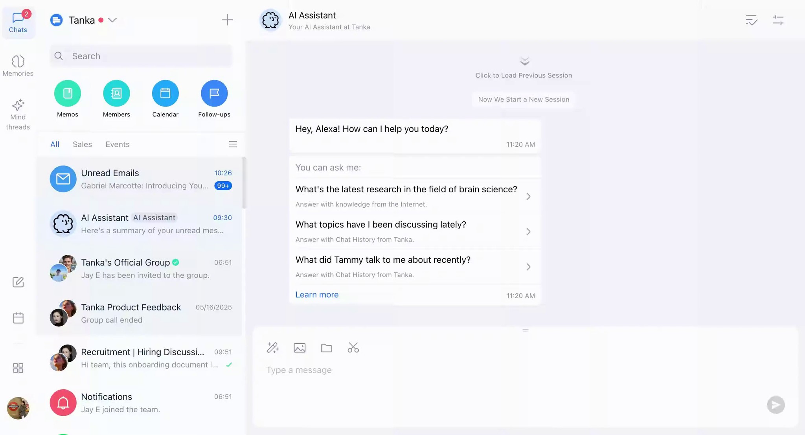
Task: Open the Members shortcut
Action: (116, 94)
